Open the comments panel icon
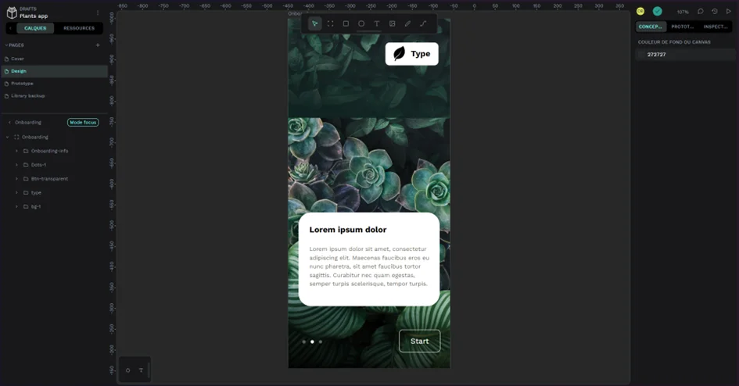Screen dimensions: 739x386 pyautogui.click(x=701, y=12)
